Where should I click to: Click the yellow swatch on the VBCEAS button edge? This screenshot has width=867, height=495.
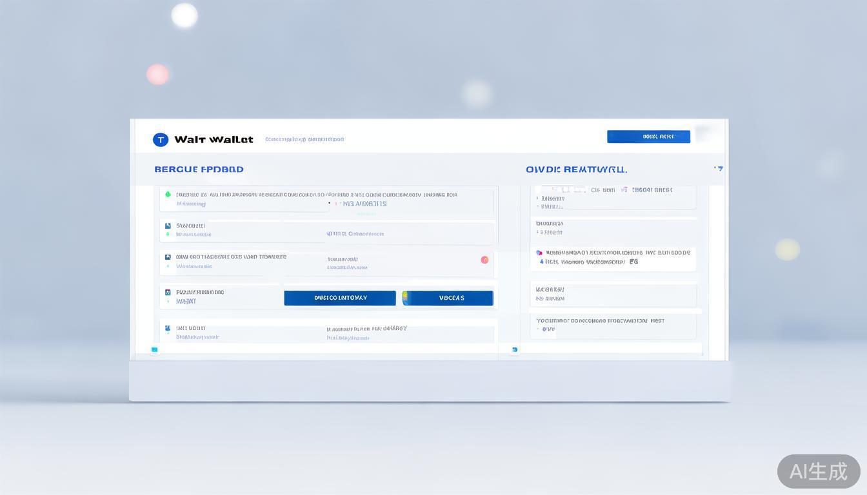[405, 298]
